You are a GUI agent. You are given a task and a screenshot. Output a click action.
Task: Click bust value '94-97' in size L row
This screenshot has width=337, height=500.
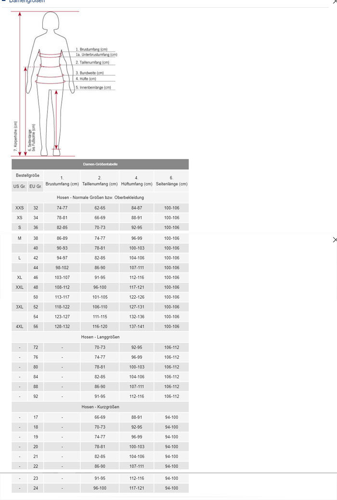(62, 258)
